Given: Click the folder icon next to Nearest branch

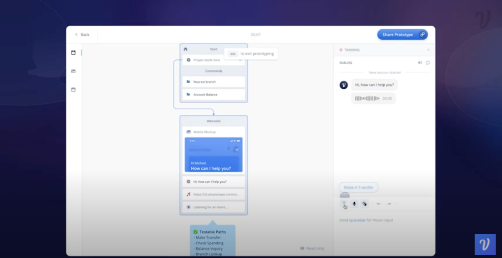Looking at the screenshot, I should tap(188, 81).
